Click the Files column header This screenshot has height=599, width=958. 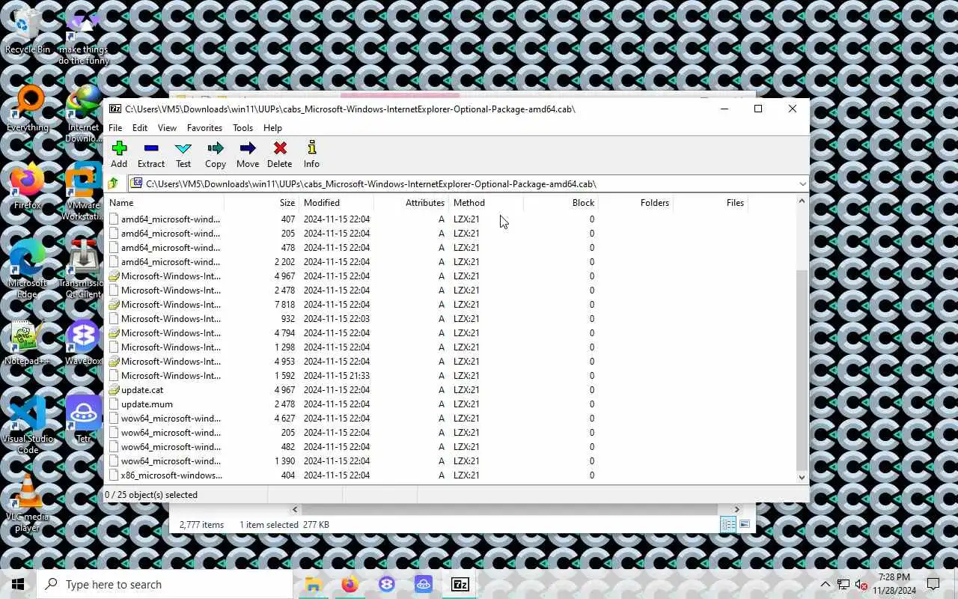point(710,203)
